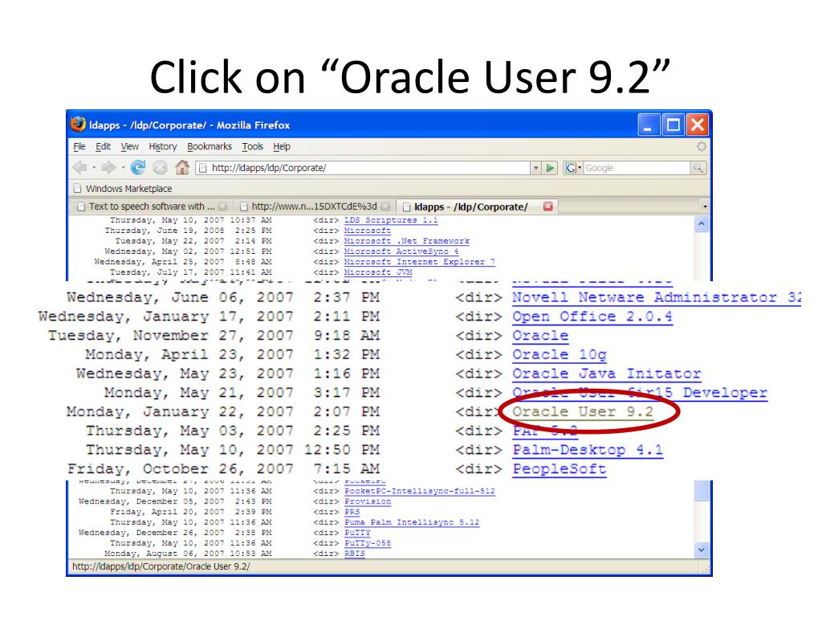Open Microsoft Internet Explorer 7 link
Image resolution: width=822 pixels, height=617 pixels.
click(419, 262)
